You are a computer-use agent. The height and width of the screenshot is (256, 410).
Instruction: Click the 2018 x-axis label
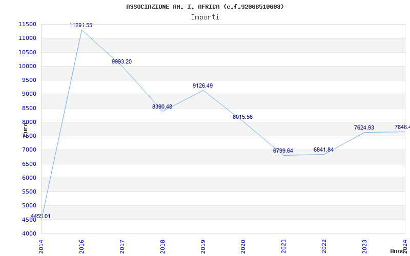(162, 247)
